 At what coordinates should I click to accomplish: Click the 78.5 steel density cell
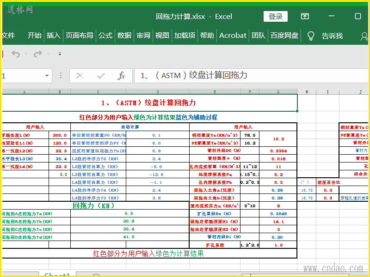(x=250, y=135)
